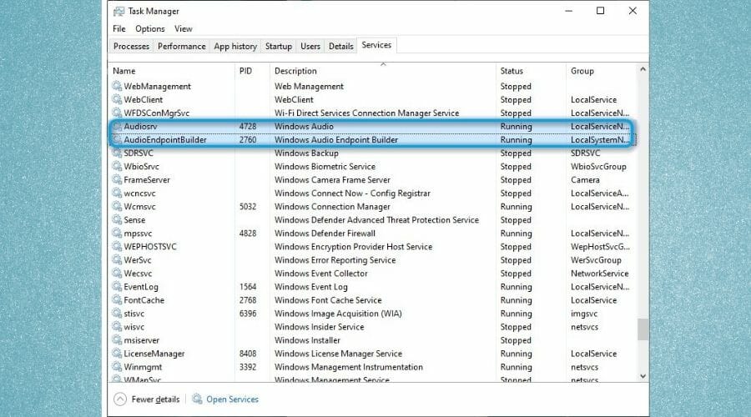Click the gear icon next to Wcmsvc

pyautogui.click(x=117, y=207)
